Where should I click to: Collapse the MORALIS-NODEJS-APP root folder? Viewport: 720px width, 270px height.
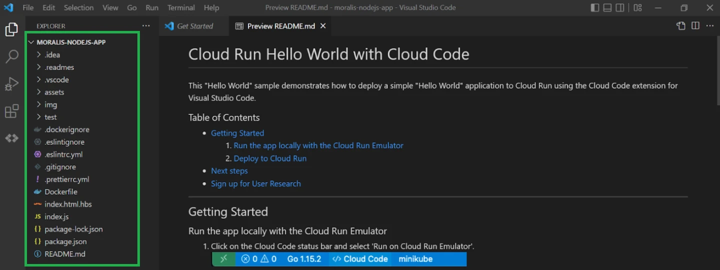tap(71, 42)
